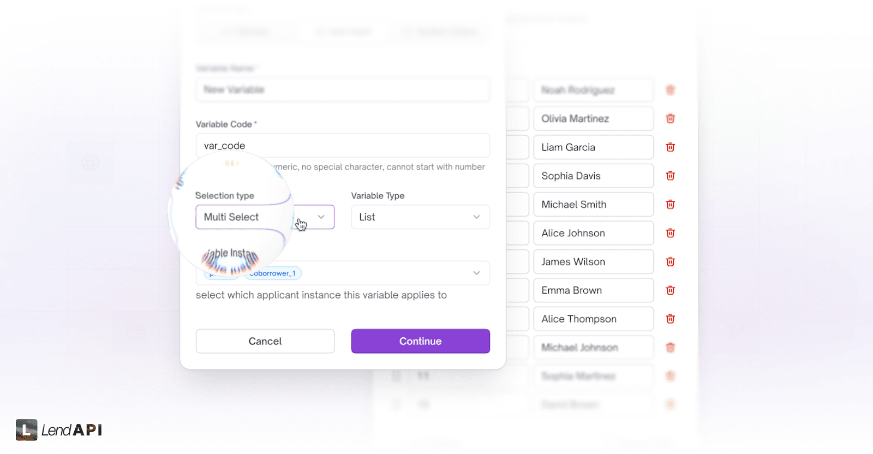Delete the Olivia Martinez entry

[670, 118]
